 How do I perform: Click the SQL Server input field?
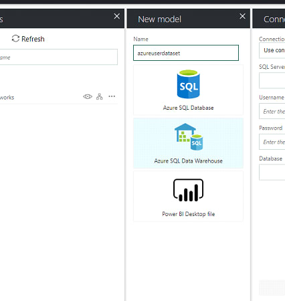tap(272, 80)
